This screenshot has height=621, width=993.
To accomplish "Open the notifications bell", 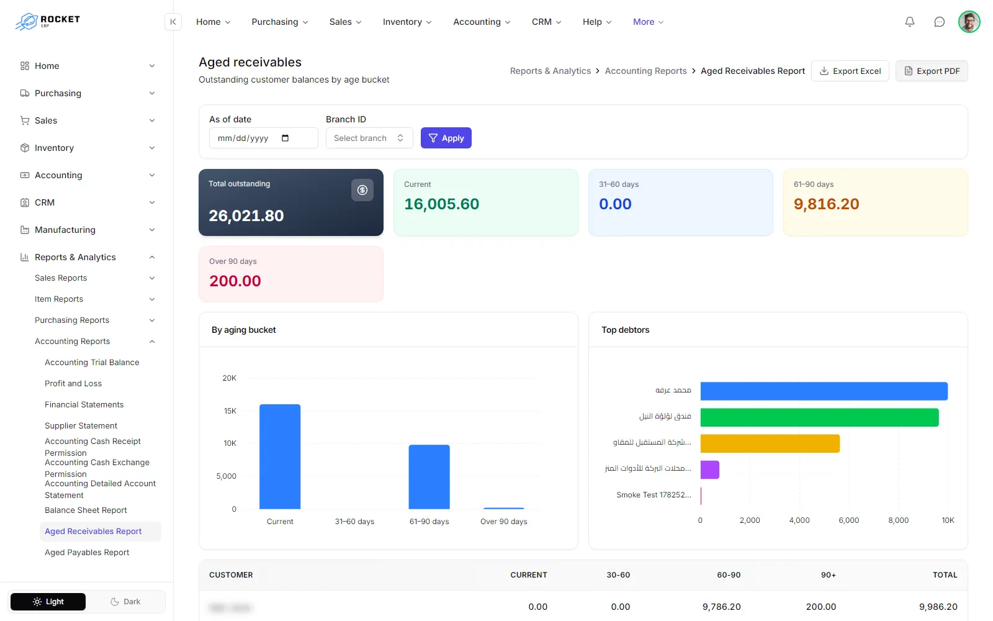I will [x=910, y=22].
